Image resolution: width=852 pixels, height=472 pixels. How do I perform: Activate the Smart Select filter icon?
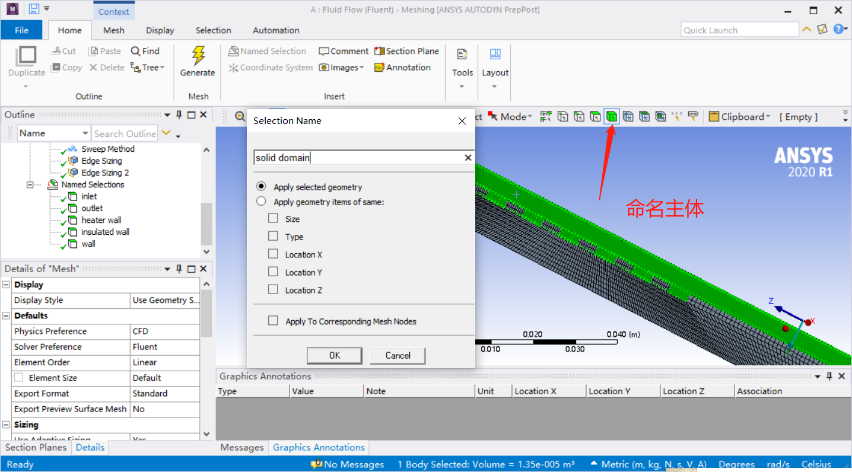tap(546, 117)
